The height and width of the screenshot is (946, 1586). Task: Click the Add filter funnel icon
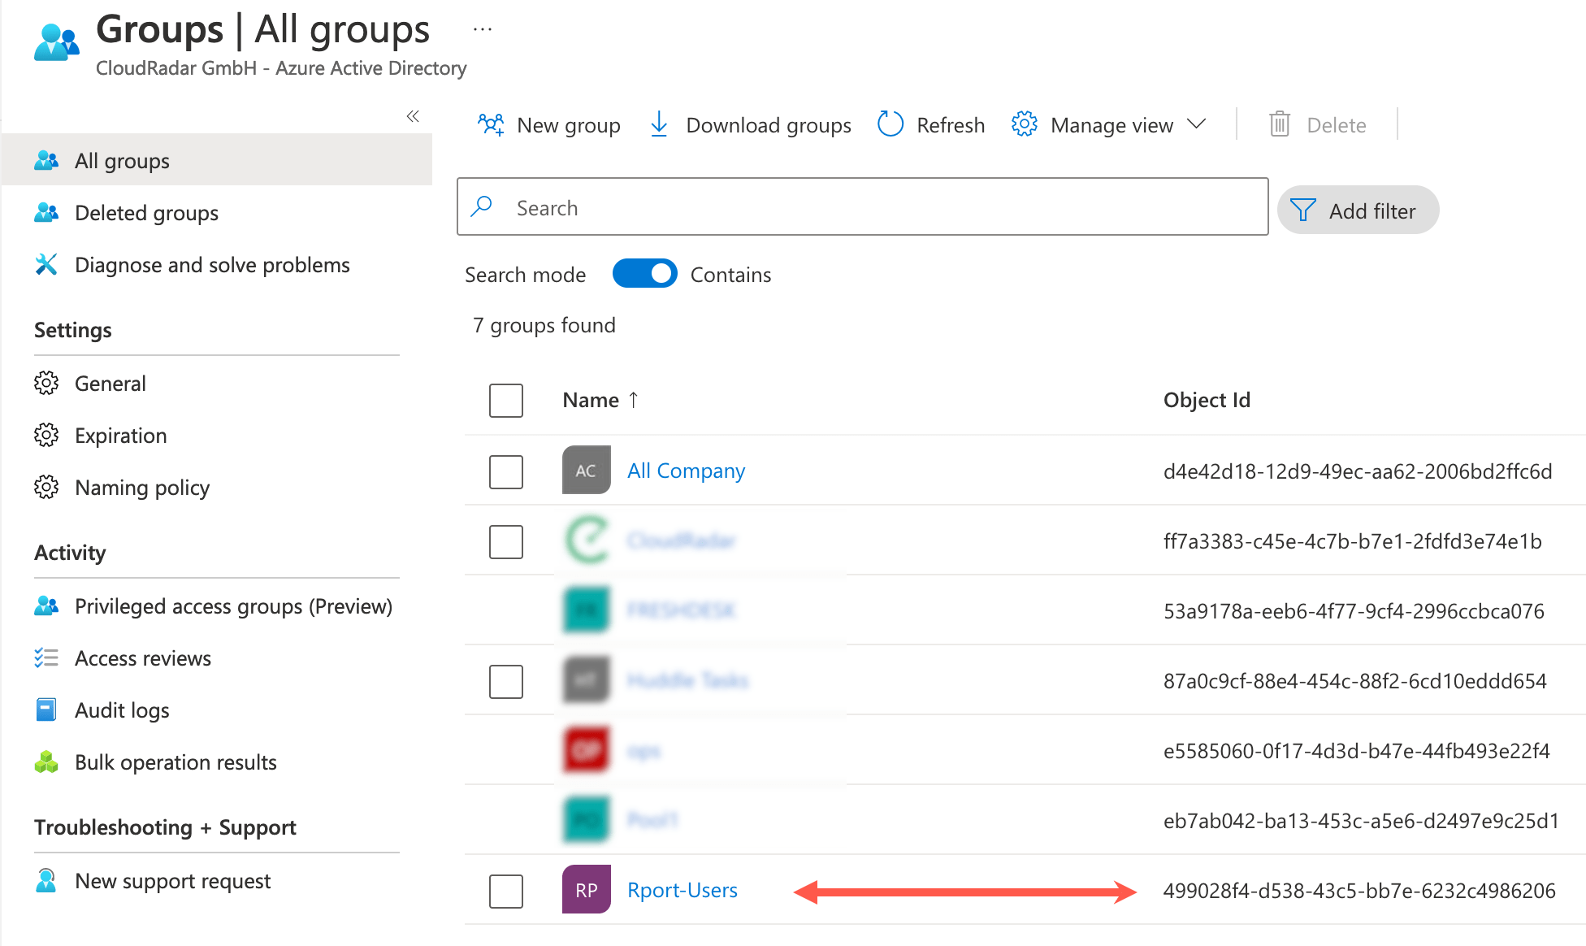(x=1302, y=210)
